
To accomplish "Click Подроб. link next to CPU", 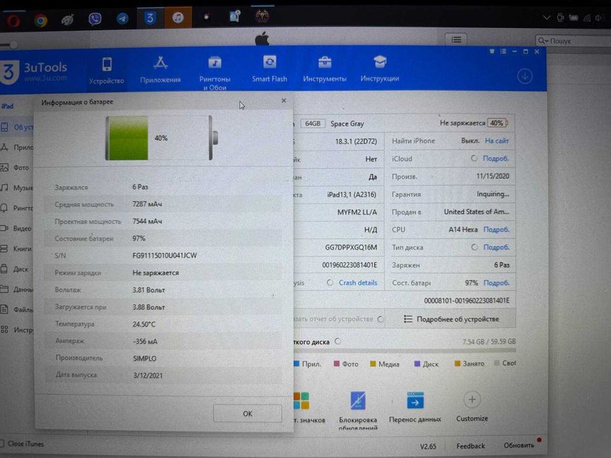I will tap(496, 230).
